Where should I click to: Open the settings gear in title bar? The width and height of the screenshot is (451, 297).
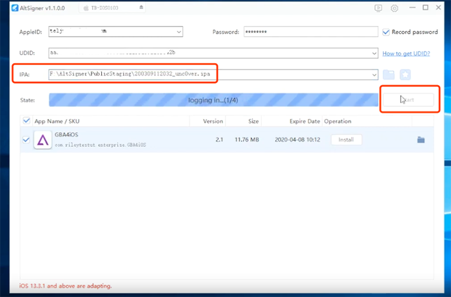[394, 8]
